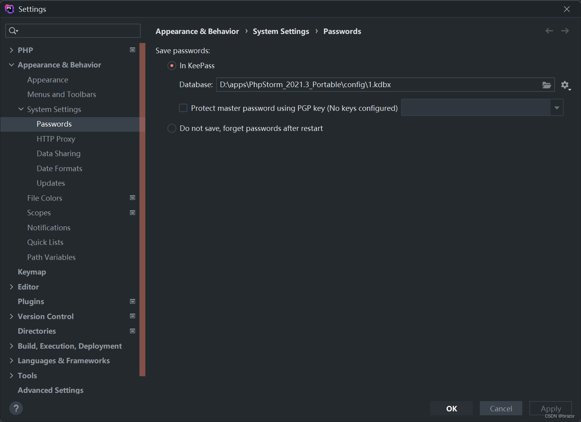This screenshot has width=581, height=422.
Task: Open the folder browse icon for Database path
Action: pos(546,85)
